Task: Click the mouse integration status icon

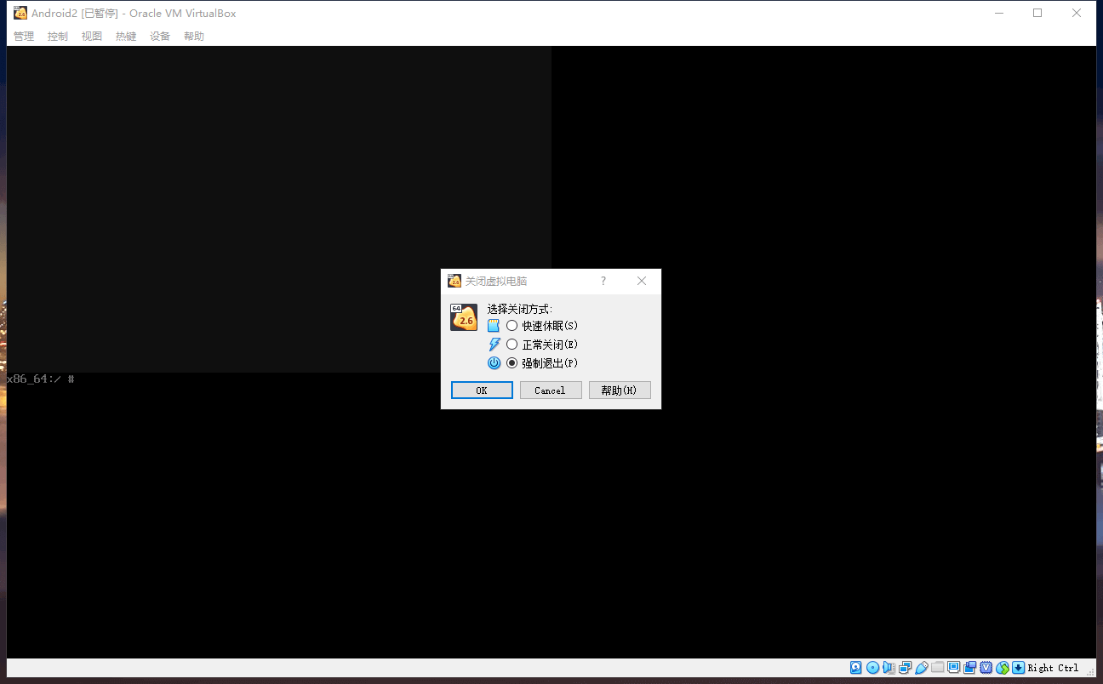Action: tap(1003, 668)
